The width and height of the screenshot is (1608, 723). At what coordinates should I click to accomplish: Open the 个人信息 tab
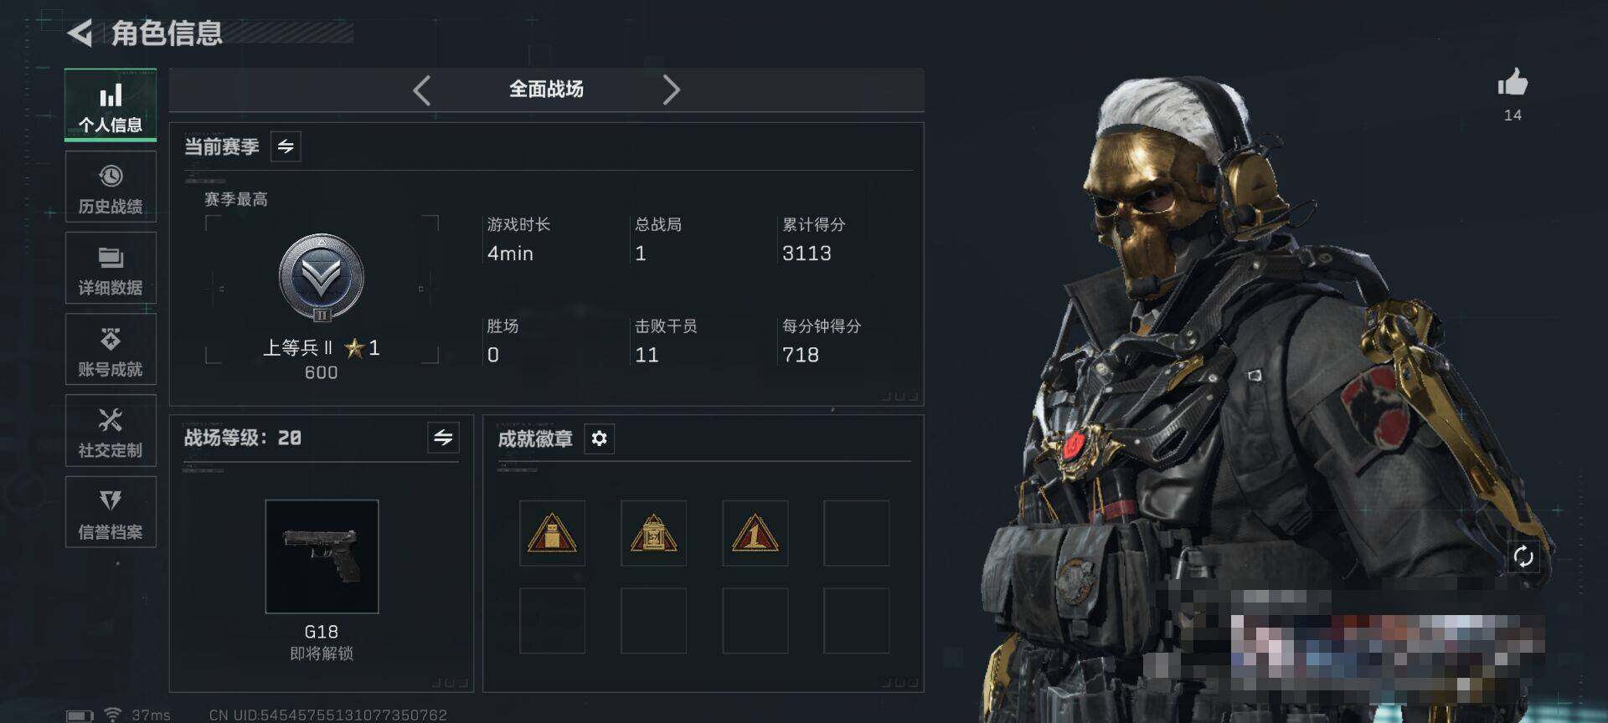[x=111, y=105]
